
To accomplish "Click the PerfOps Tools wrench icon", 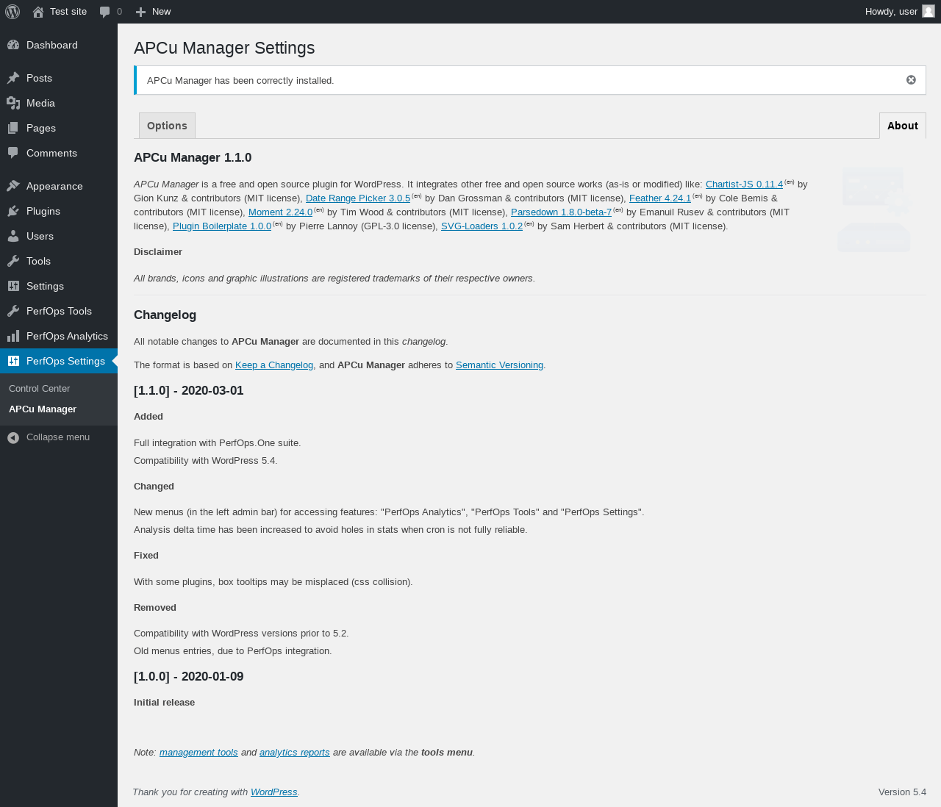I will click(x=13, y=311).
